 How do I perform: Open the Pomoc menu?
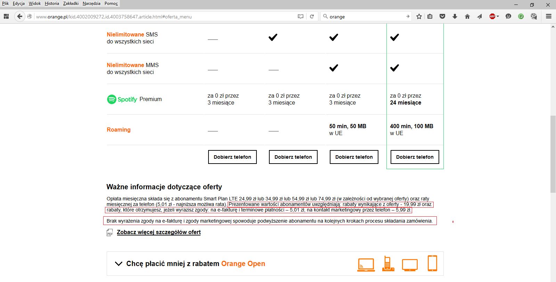click(111, 3)
